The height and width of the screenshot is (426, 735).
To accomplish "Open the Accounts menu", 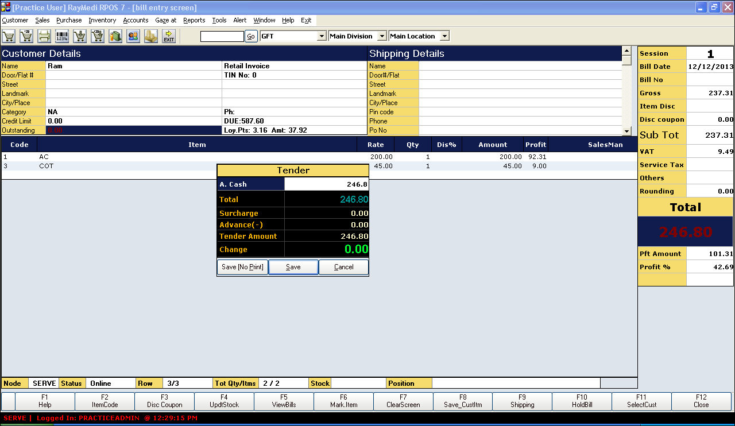I will pyautogui.click(x=136, y=20).
